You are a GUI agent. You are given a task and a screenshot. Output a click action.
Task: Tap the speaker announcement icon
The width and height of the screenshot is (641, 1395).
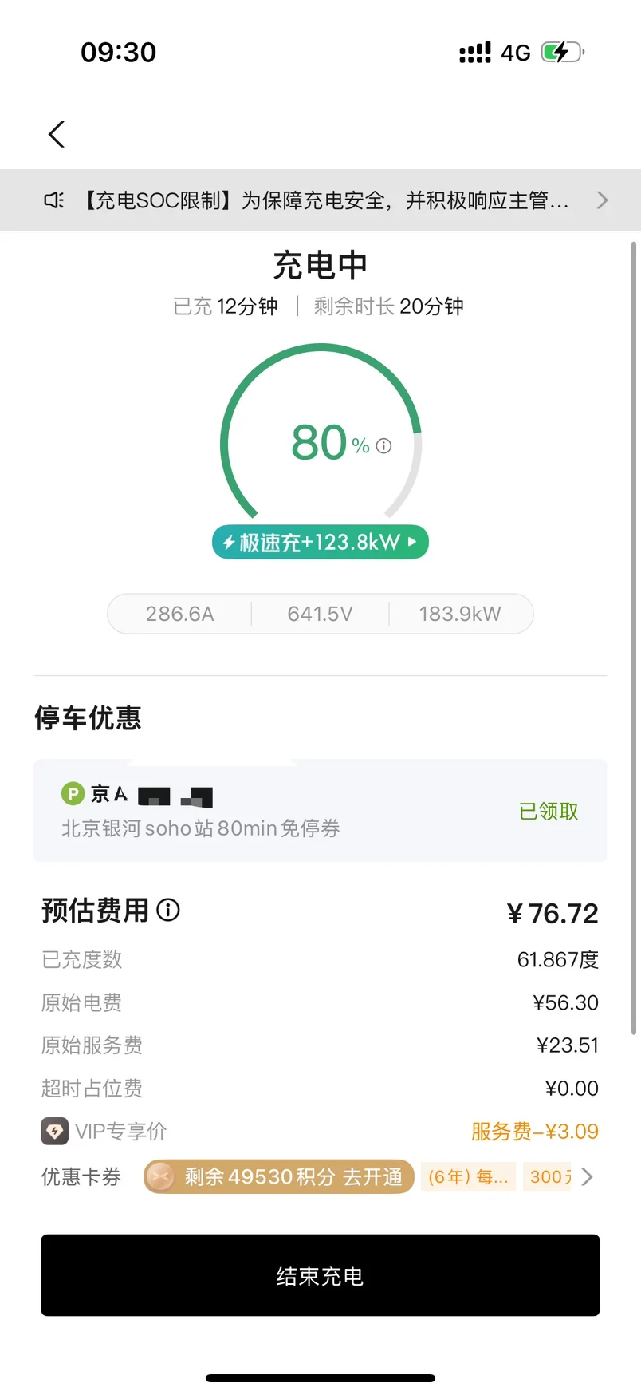click(x=53, y=200)
